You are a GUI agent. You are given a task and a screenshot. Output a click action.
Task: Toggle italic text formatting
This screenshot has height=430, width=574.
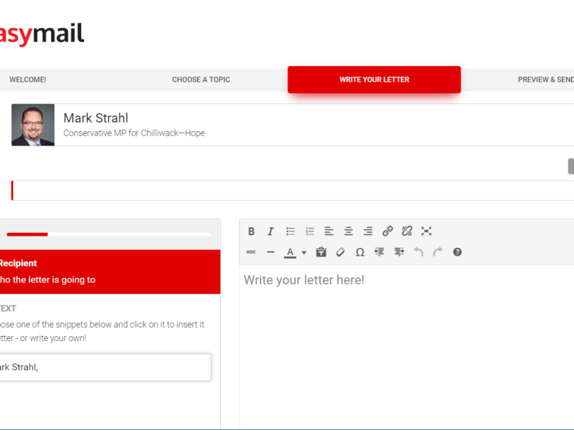(x=270, y=231)
